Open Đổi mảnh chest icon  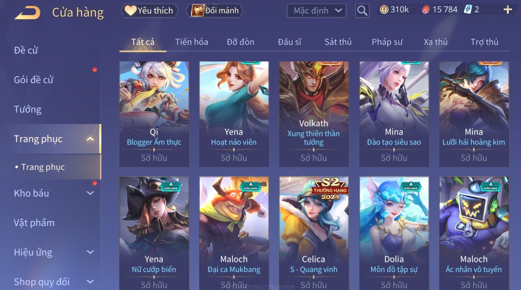197,10
